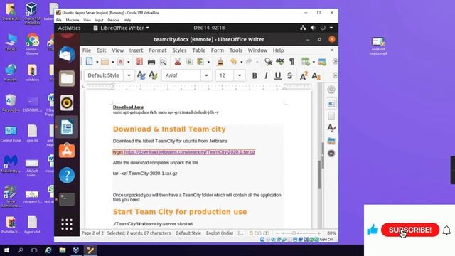
Task: Click the New Style from selection icon
Action: point(153,75)
